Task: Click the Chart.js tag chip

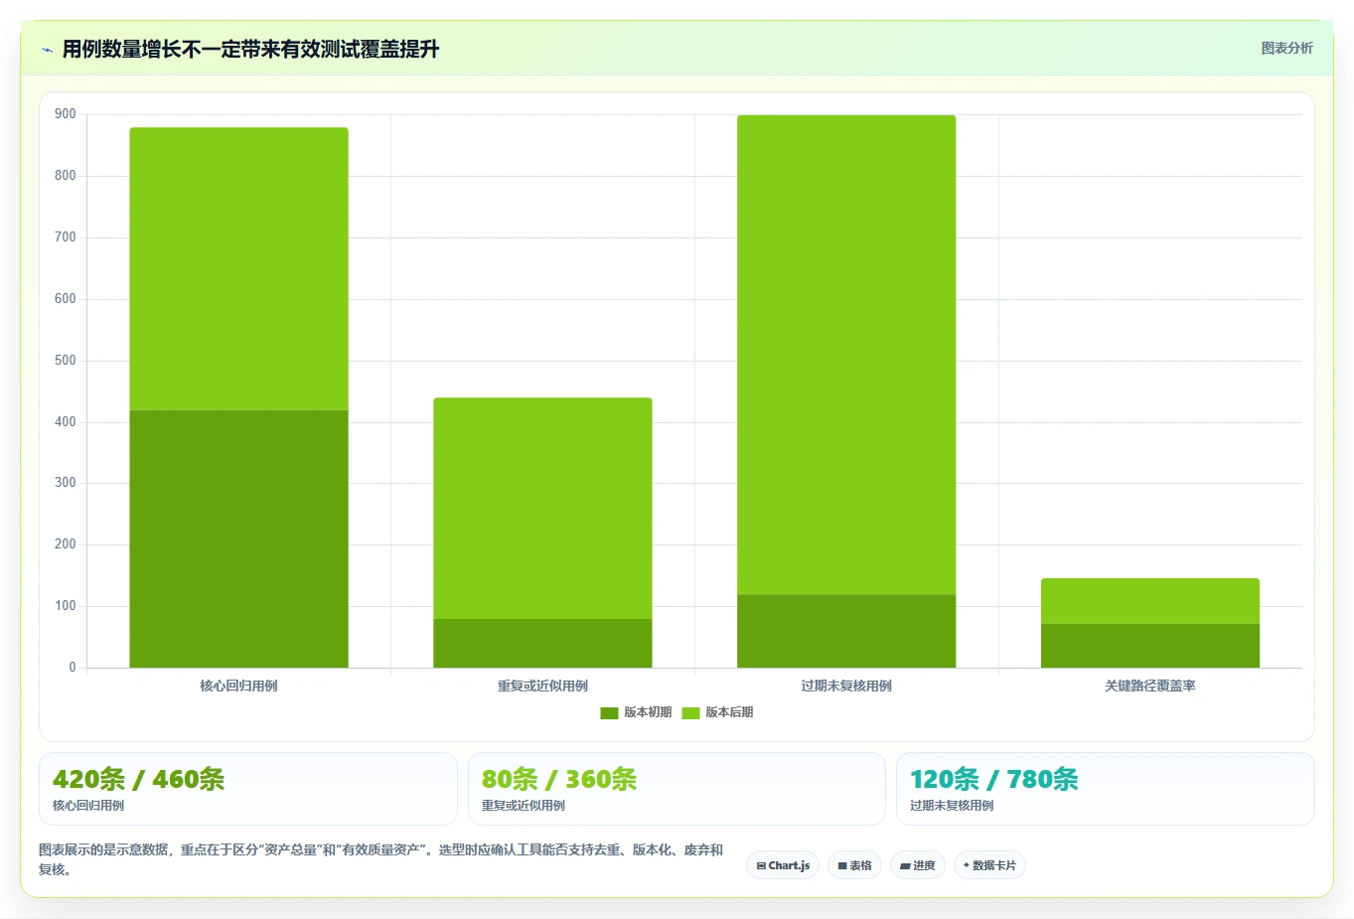Action: point(783,865)
